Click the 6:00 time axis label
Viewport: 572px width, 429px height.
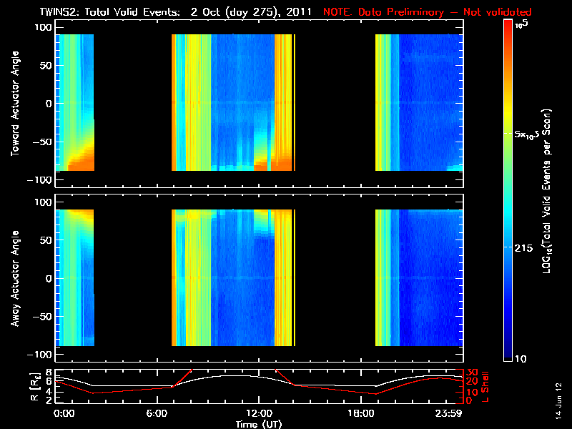[157, 414]
